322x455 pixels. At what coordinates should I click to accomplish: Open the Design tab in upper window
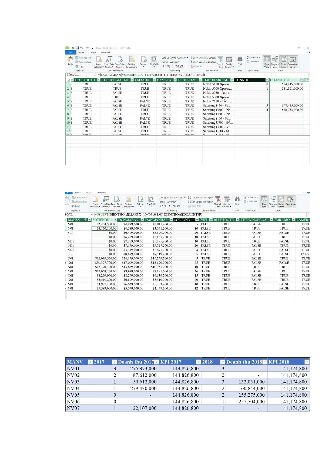[x=93, y=52]
